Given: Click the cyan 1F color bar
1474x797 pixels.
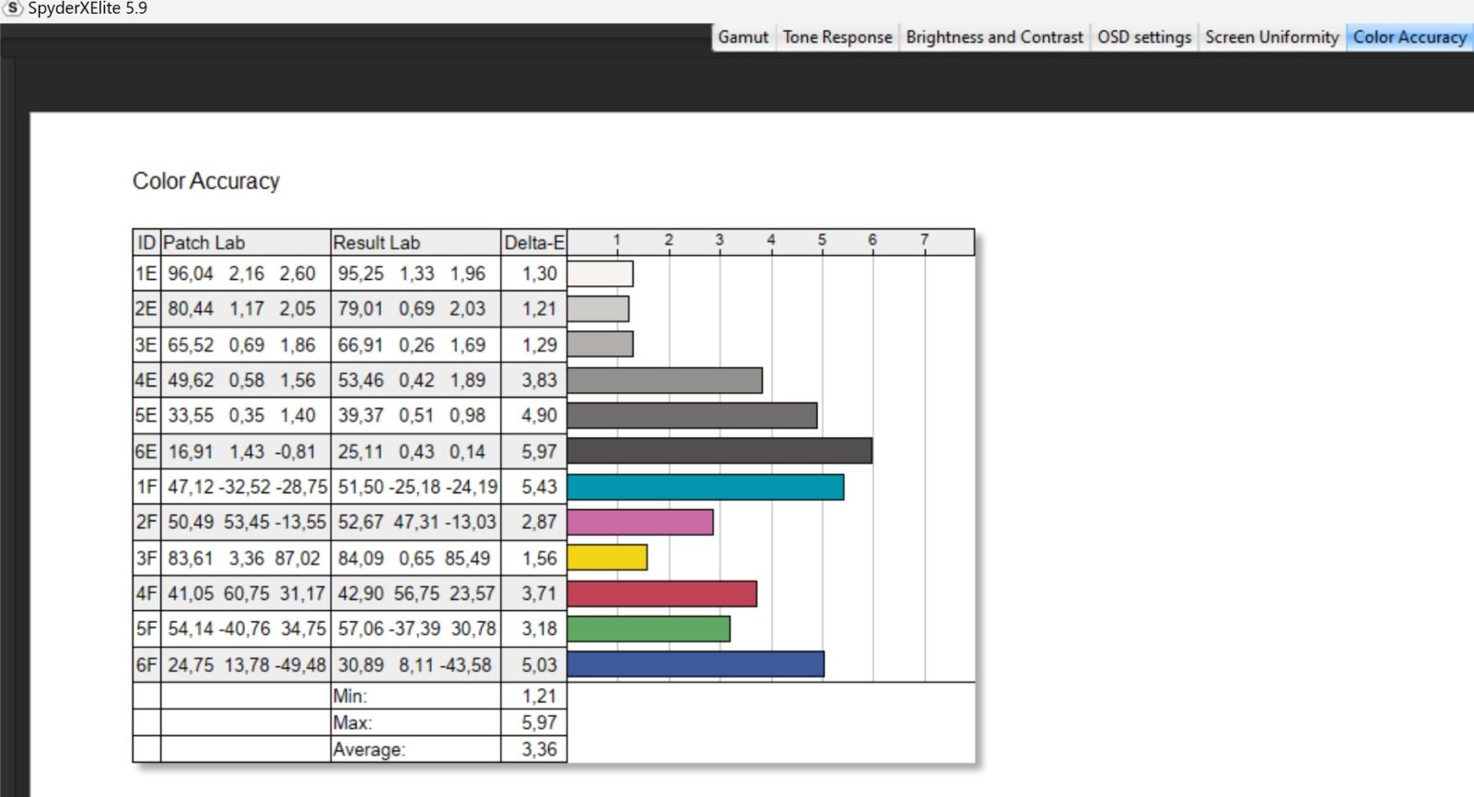Looking at the screenshot, I should click(x=705, y=487).
